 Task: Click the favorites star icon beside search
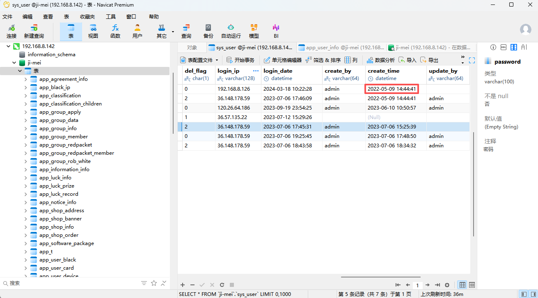pos(154,283)
